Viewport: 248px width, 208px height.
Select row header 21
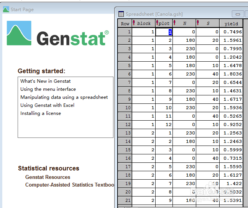tap(125, 200)
